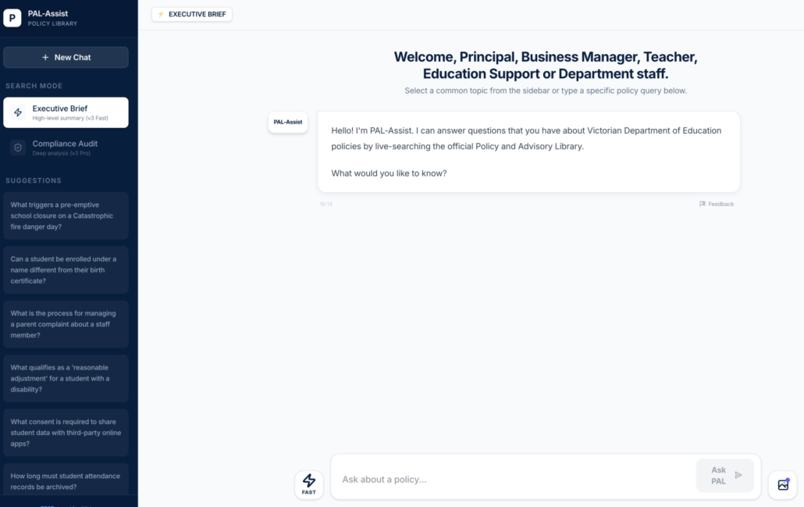Choose the birth certificate name enrolment suggestion
Screen dimensions: 804x507
66,270
